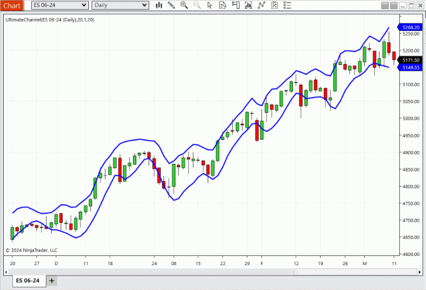The height and width of the screenshot is (290, 426).
Task: Select the ES 06-24 bottom tab
Action: 28,280
